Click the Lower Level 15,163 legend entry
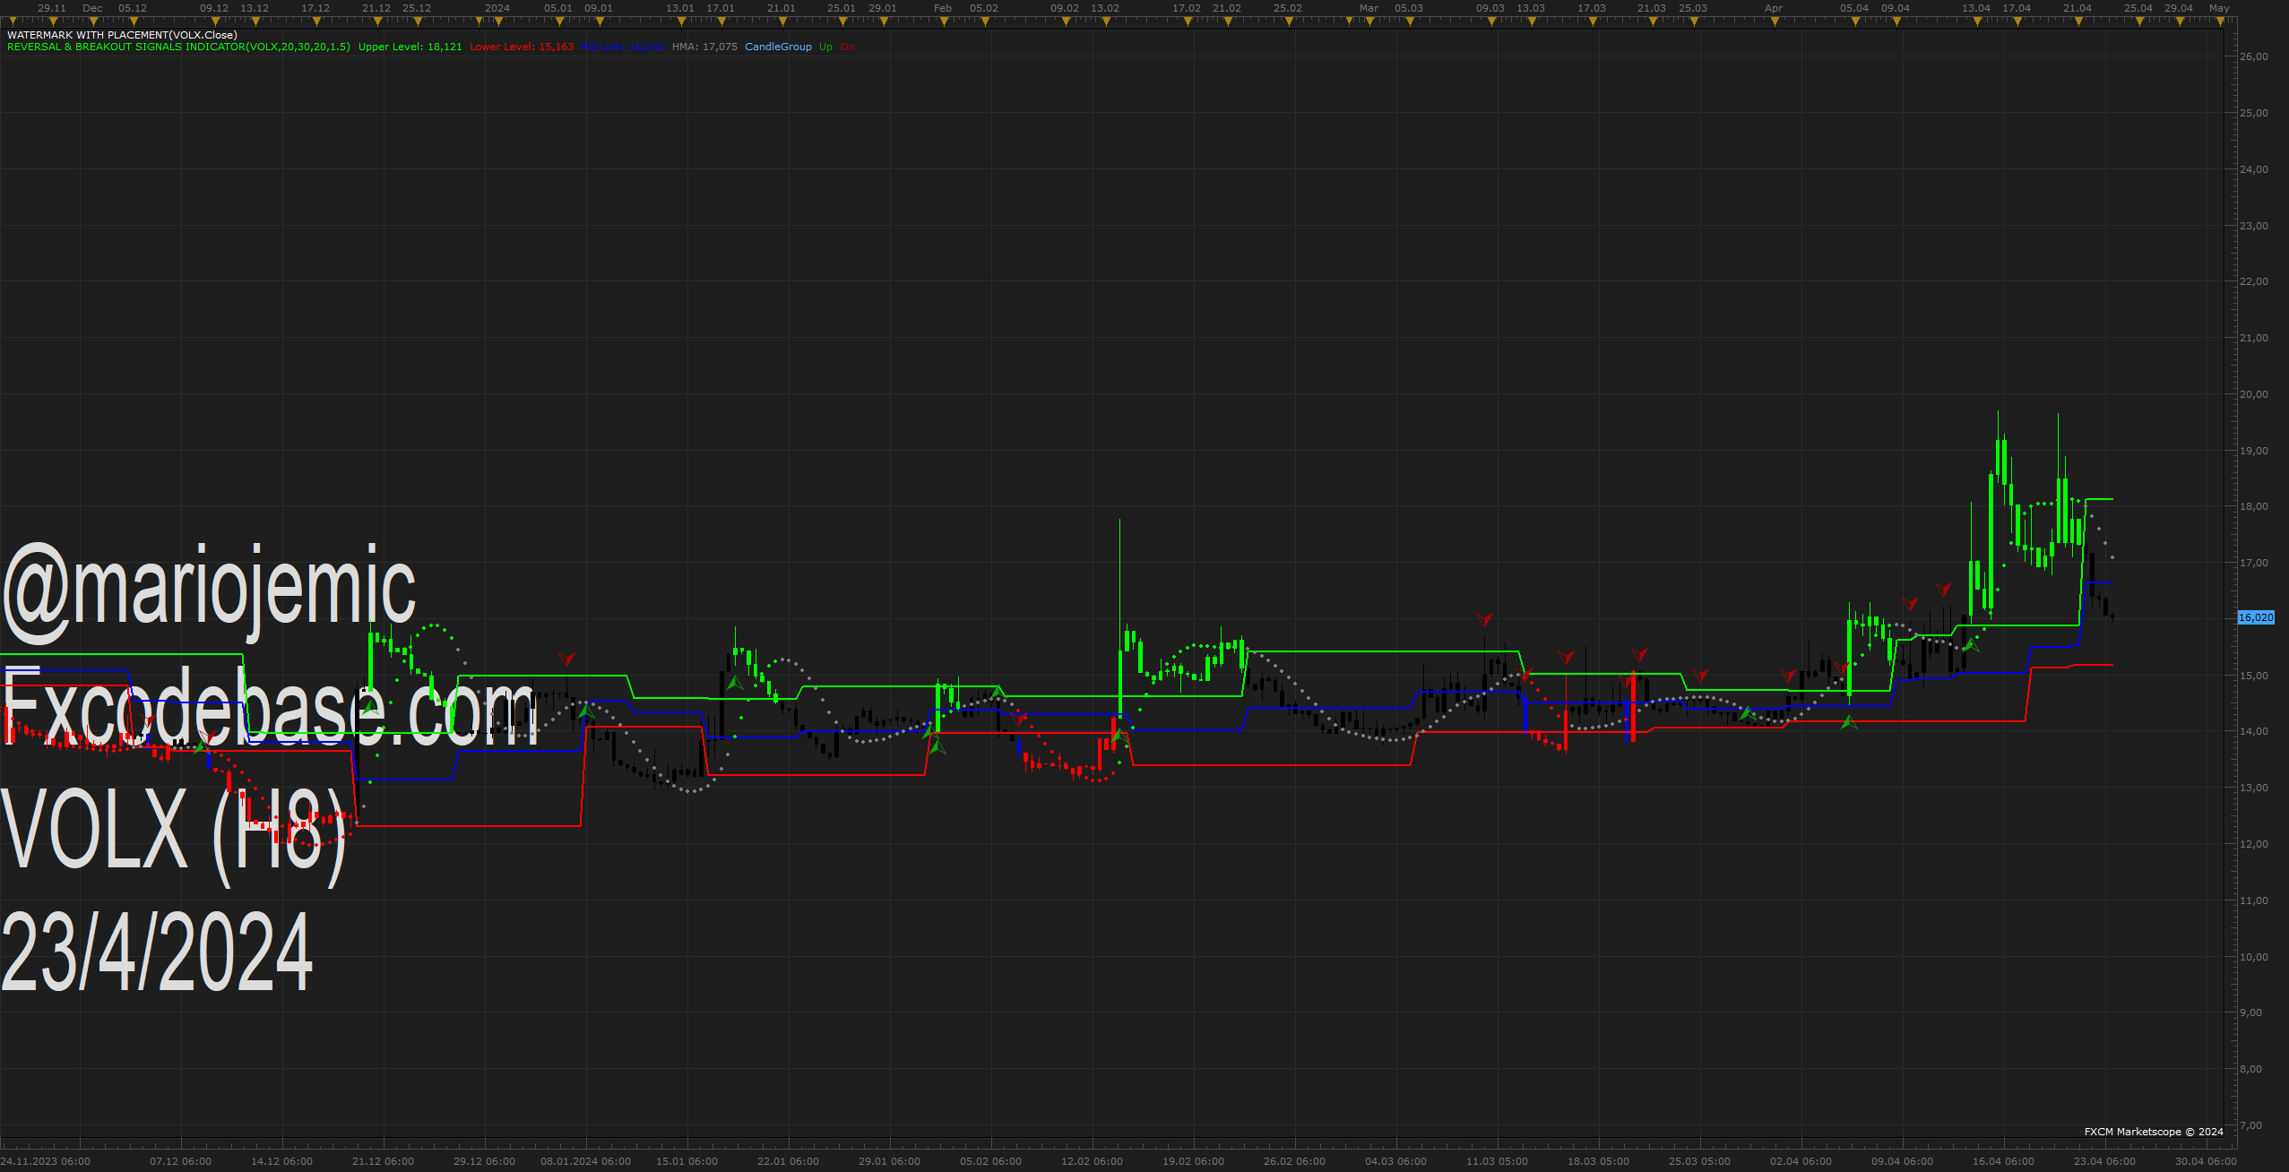Image resolution: width=2289 pixels, height=1172 pixels. click(522, 47)
